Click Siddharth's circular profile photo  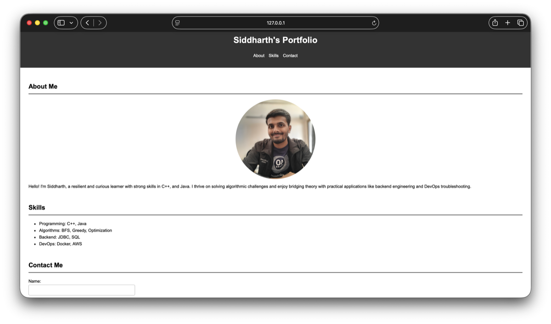click(x=275, y=139)
